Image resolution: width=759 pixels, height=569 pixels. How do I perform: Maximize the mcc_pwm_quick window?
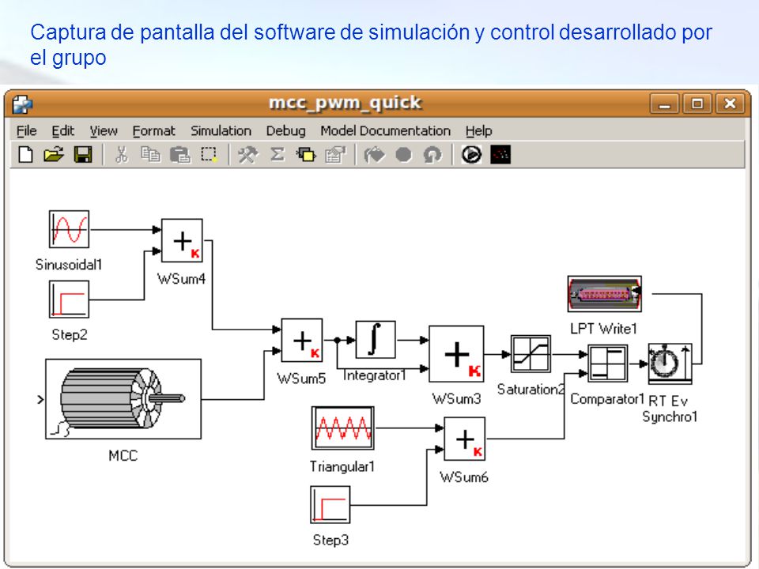pyautogui.click(x=697, y=104)
